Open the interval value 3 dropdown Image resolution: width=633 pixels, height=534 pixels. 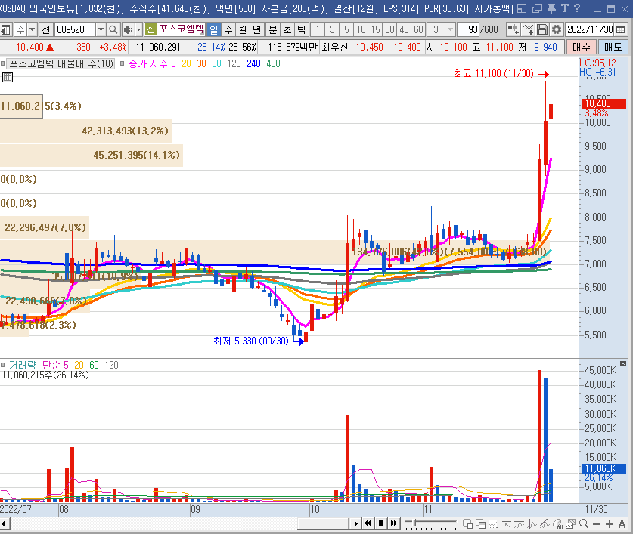tap(451, 29)
